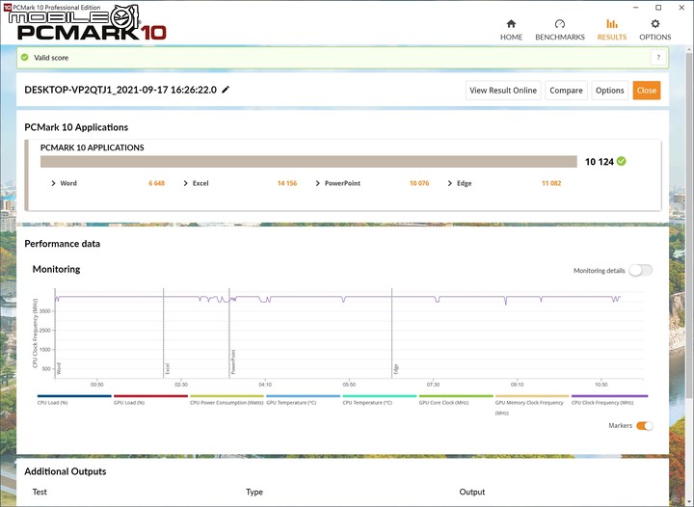Viewport: 694px width, 507px height.
Task: Switch to the RESULTS tab label
Action: click(x=612, y=38)
